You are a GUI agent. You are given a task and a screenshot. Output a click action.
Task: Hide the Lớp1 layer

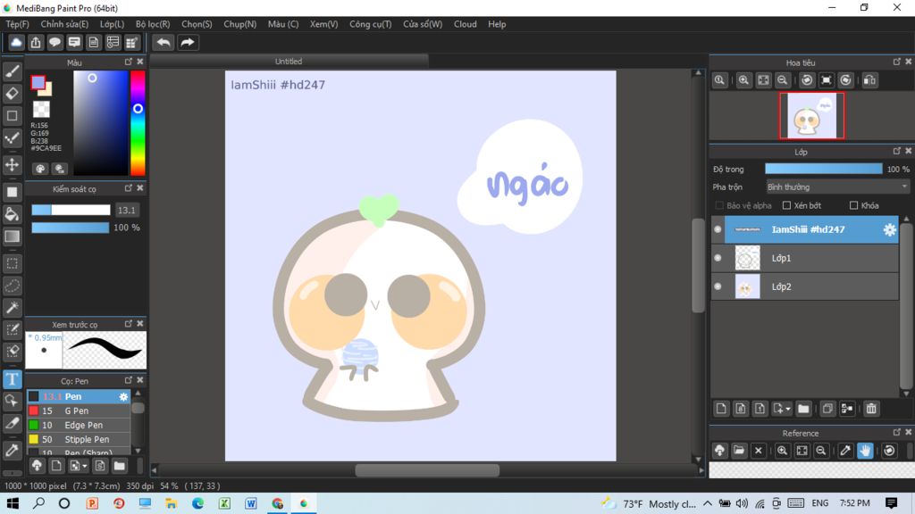click(718, 258)
